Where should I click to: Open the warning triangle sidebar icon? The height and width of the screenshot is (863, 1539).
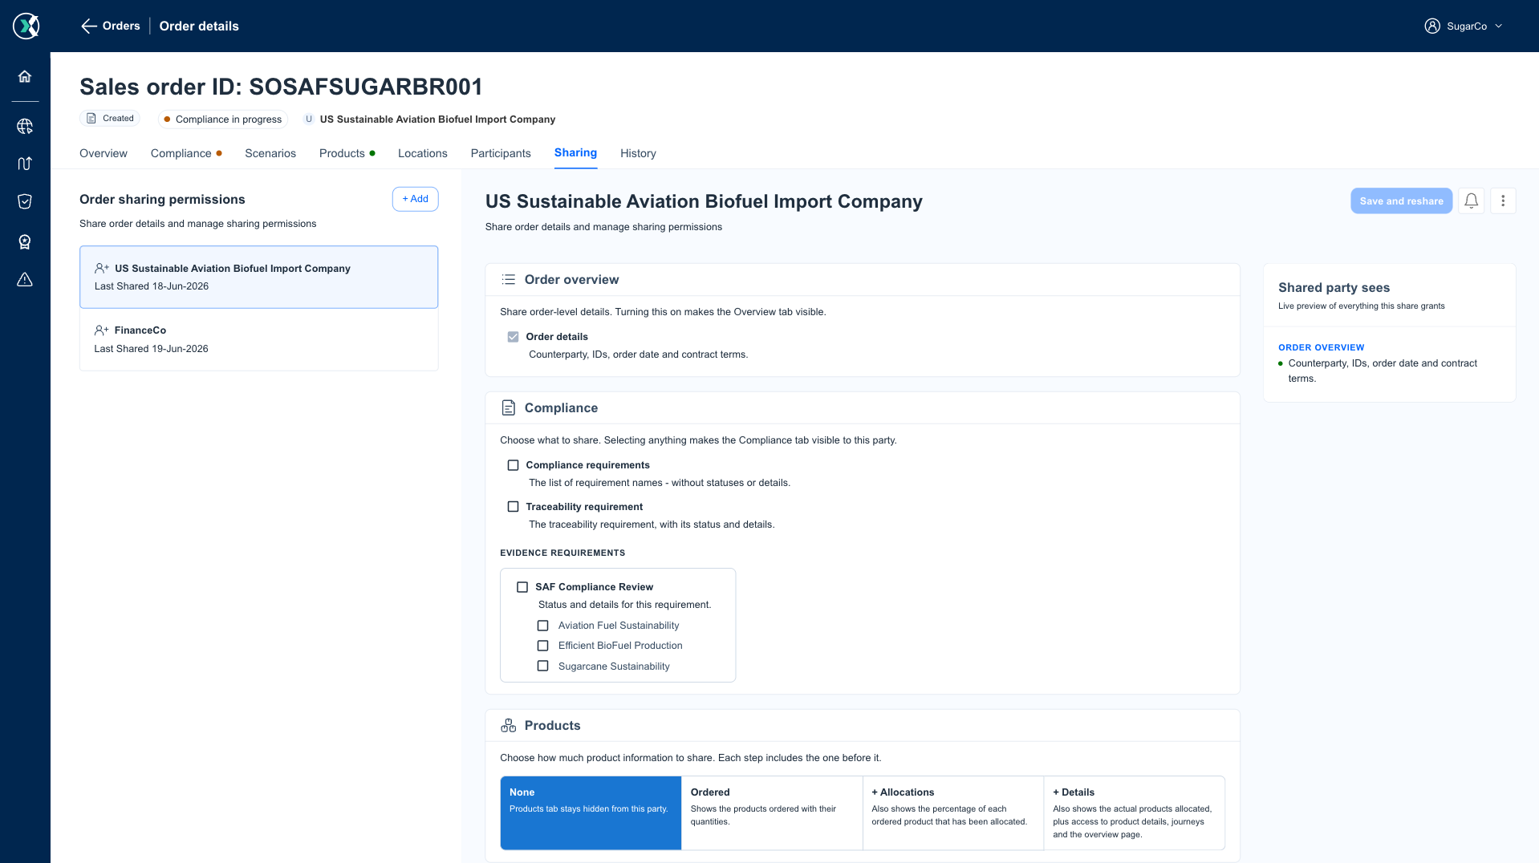(25, 279)
